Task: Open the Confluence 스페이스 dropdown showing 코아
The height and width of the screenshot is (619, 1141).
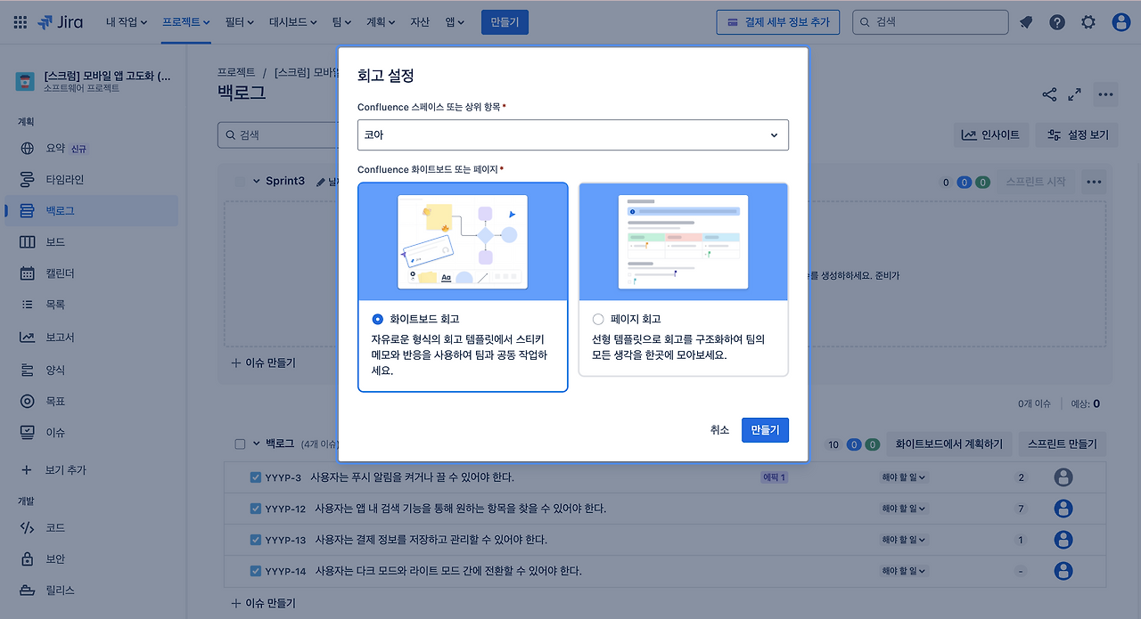Action: 571,134
